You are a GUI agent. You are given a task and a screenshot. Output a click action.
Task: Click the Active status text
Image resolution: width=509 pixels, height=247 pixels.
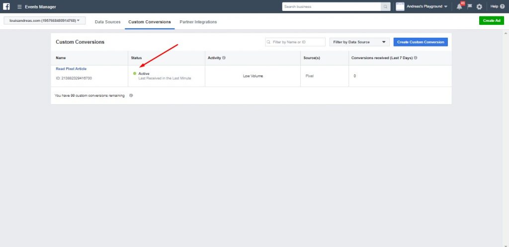(144, 73)
